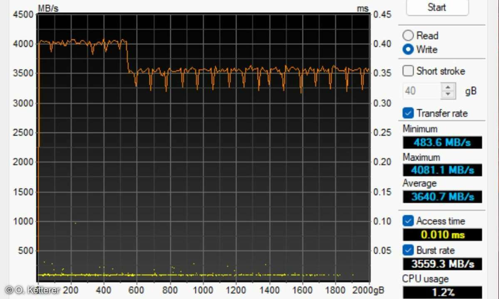Click the Start button
This screenshot has height=299, width=499.
point(437,7)
